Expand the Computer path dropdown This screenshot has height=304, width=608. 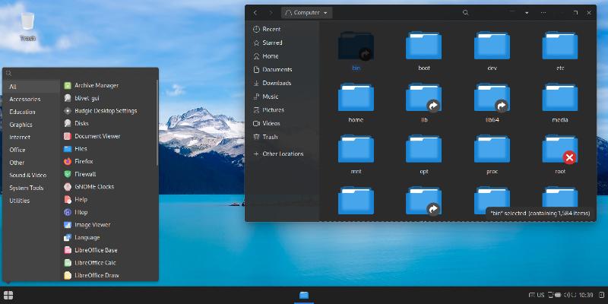point(326,13)
